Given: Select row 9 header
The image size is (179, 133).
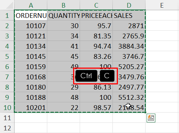Looking at the screenshot, I should tap(7, 97).
